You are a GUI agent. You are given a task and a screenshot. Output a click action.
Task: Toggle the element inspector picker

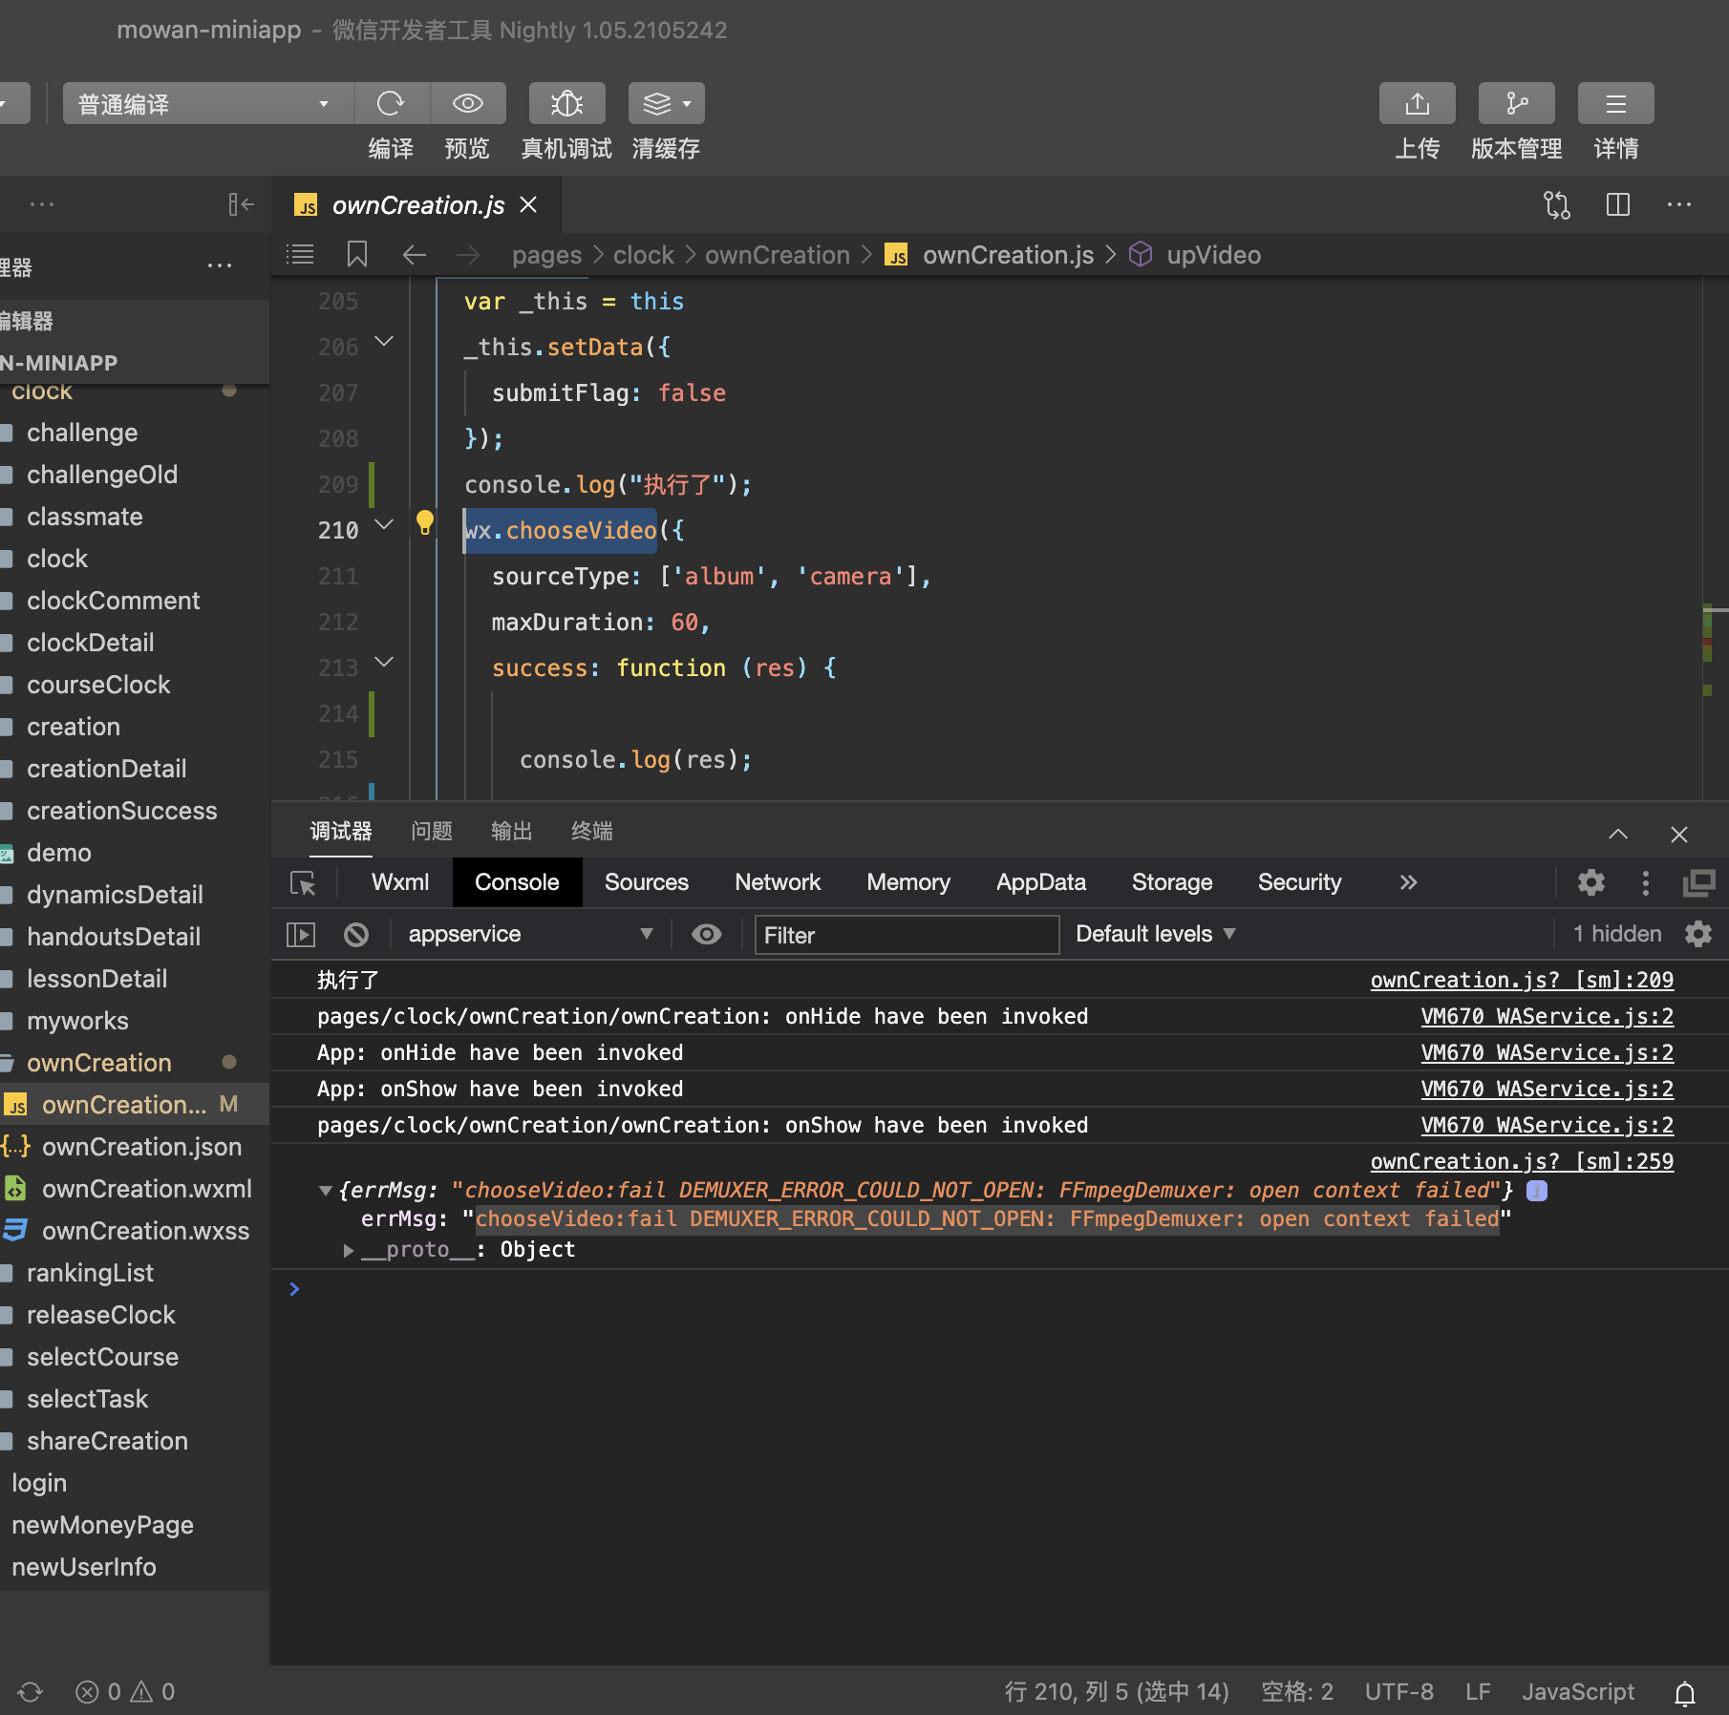tap(303, 882)
